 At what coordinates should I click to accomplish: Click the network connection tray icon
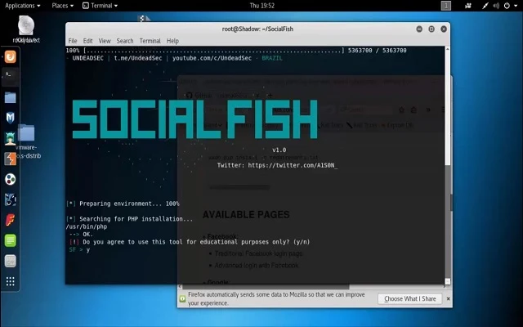485,6
